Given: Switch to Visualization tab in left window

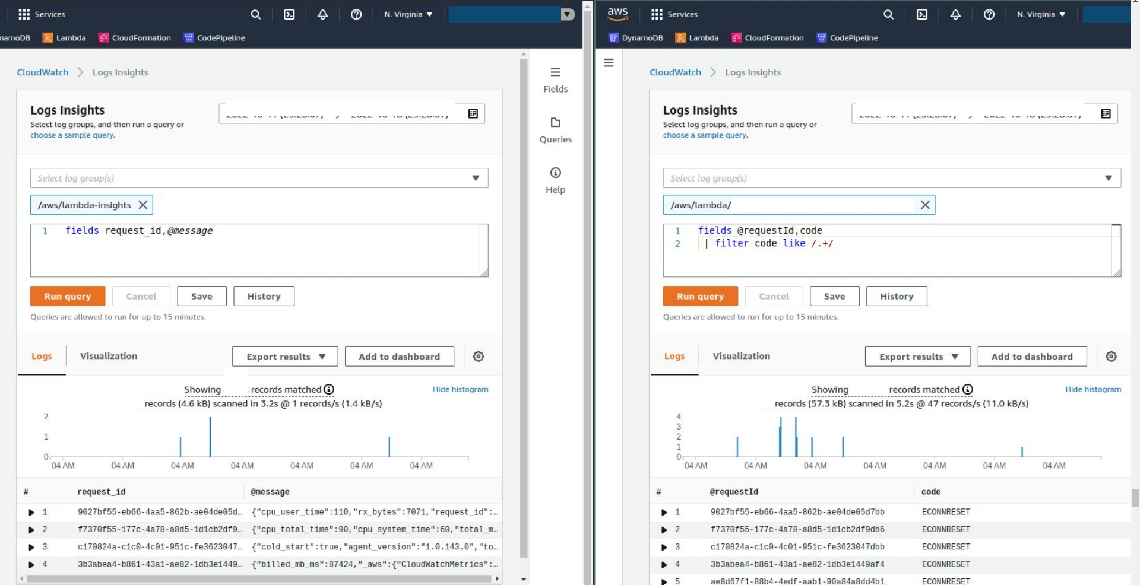Looking at the screenshot, I should [109, 356].
